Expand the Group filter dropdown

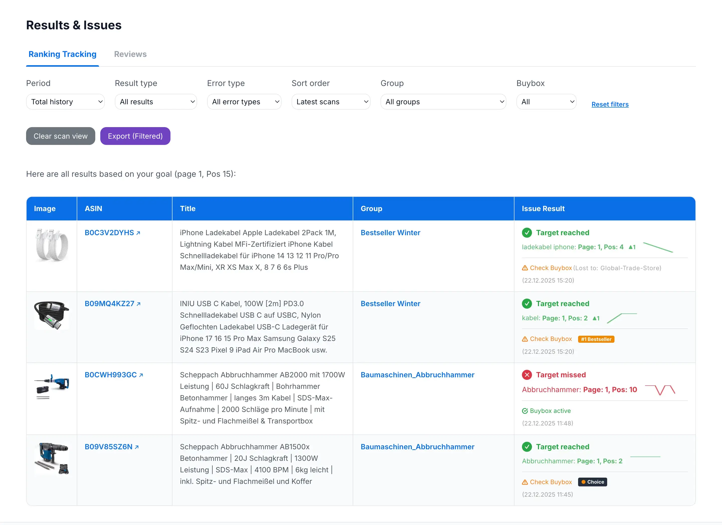[443, 102]
